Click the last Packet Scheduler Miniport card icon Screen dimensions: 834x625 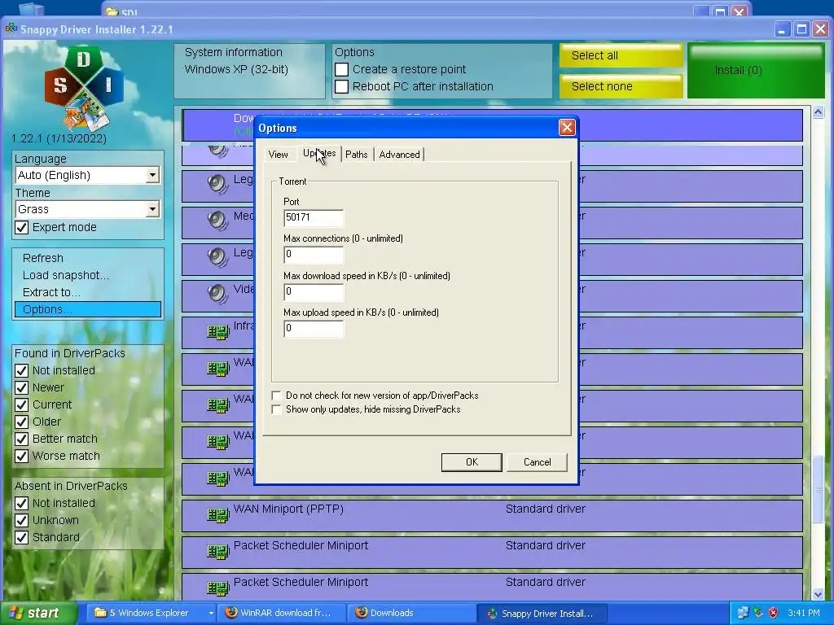point(217,588)
